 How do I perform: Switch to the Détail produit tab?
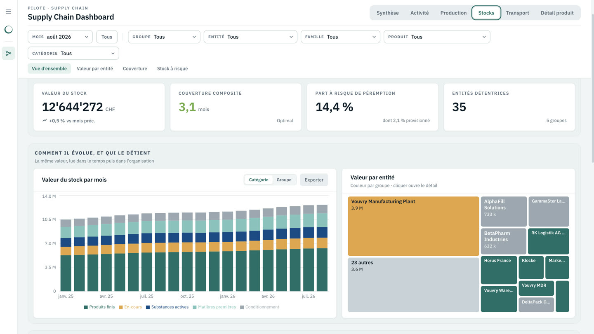coord(557,13)
